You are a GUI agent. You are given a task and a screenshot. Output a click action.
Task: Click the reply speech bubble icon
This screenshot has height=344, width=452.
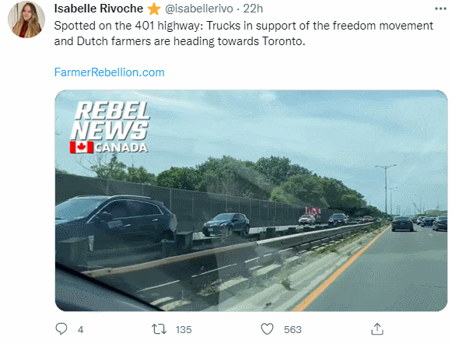tap(61, 328)
